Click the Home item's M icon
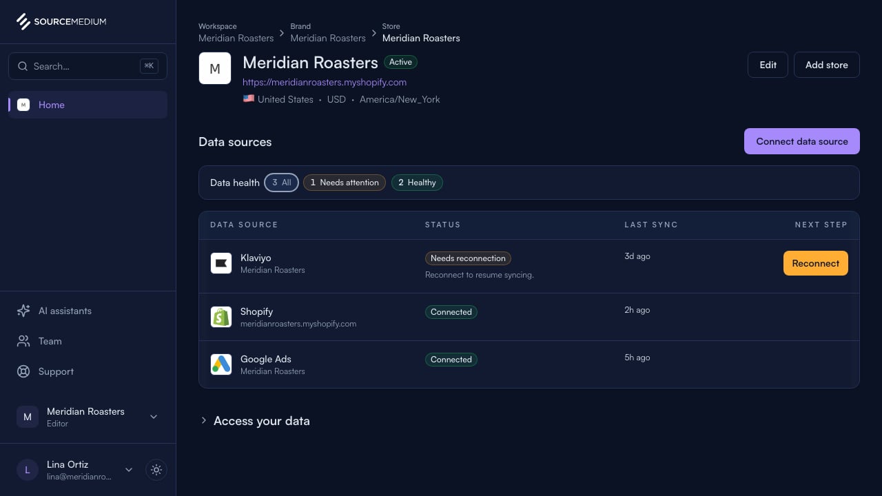The image size is (882, 496). [x=23, y=105]
